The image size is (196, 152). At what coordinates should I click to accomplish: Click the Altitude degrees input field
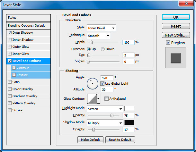click(107, 89)
